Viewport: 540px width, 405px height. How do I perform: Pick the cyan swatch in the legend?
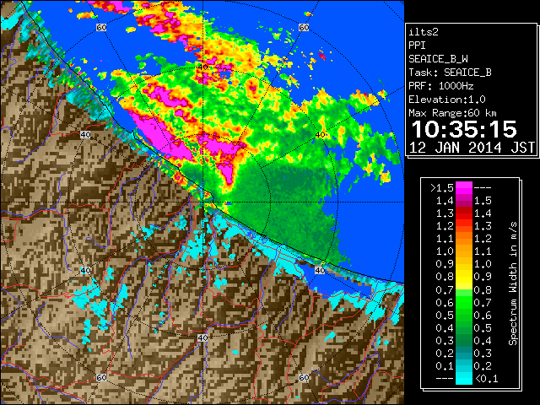tap(464, 379)
